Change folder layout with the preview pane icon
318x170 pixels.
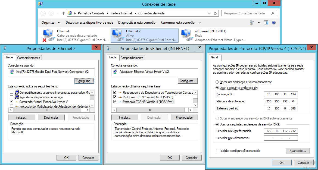[266, 22]
